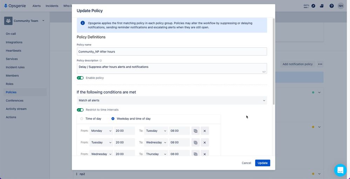Viewport: 350px width, 179px height.
Task: Open the Alerts top menu
Action: pos(36,6)
